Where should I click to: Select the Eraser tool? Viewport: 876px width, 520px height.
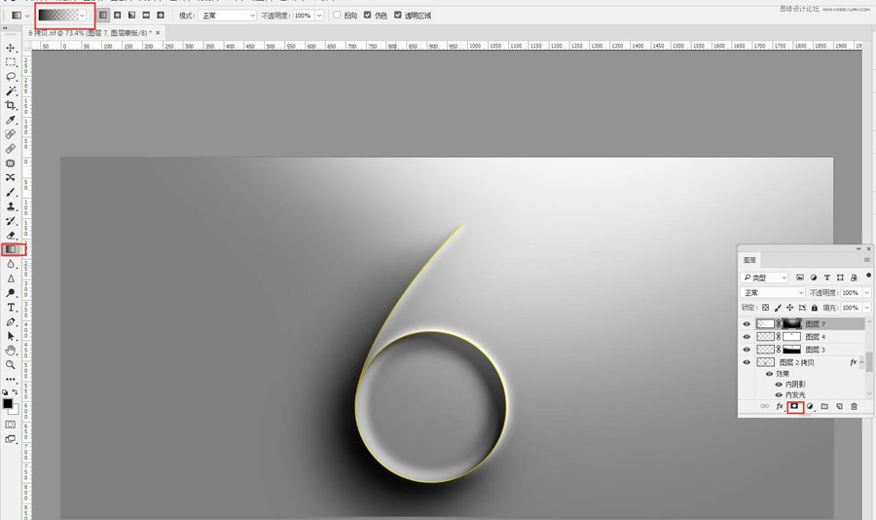coord(10,236)
